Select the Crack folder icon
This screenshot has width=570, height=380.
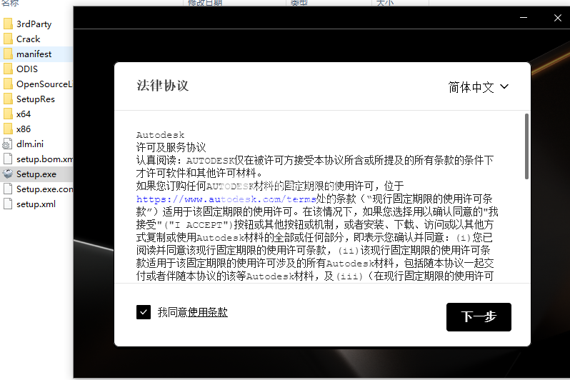(x=8, y=39)
